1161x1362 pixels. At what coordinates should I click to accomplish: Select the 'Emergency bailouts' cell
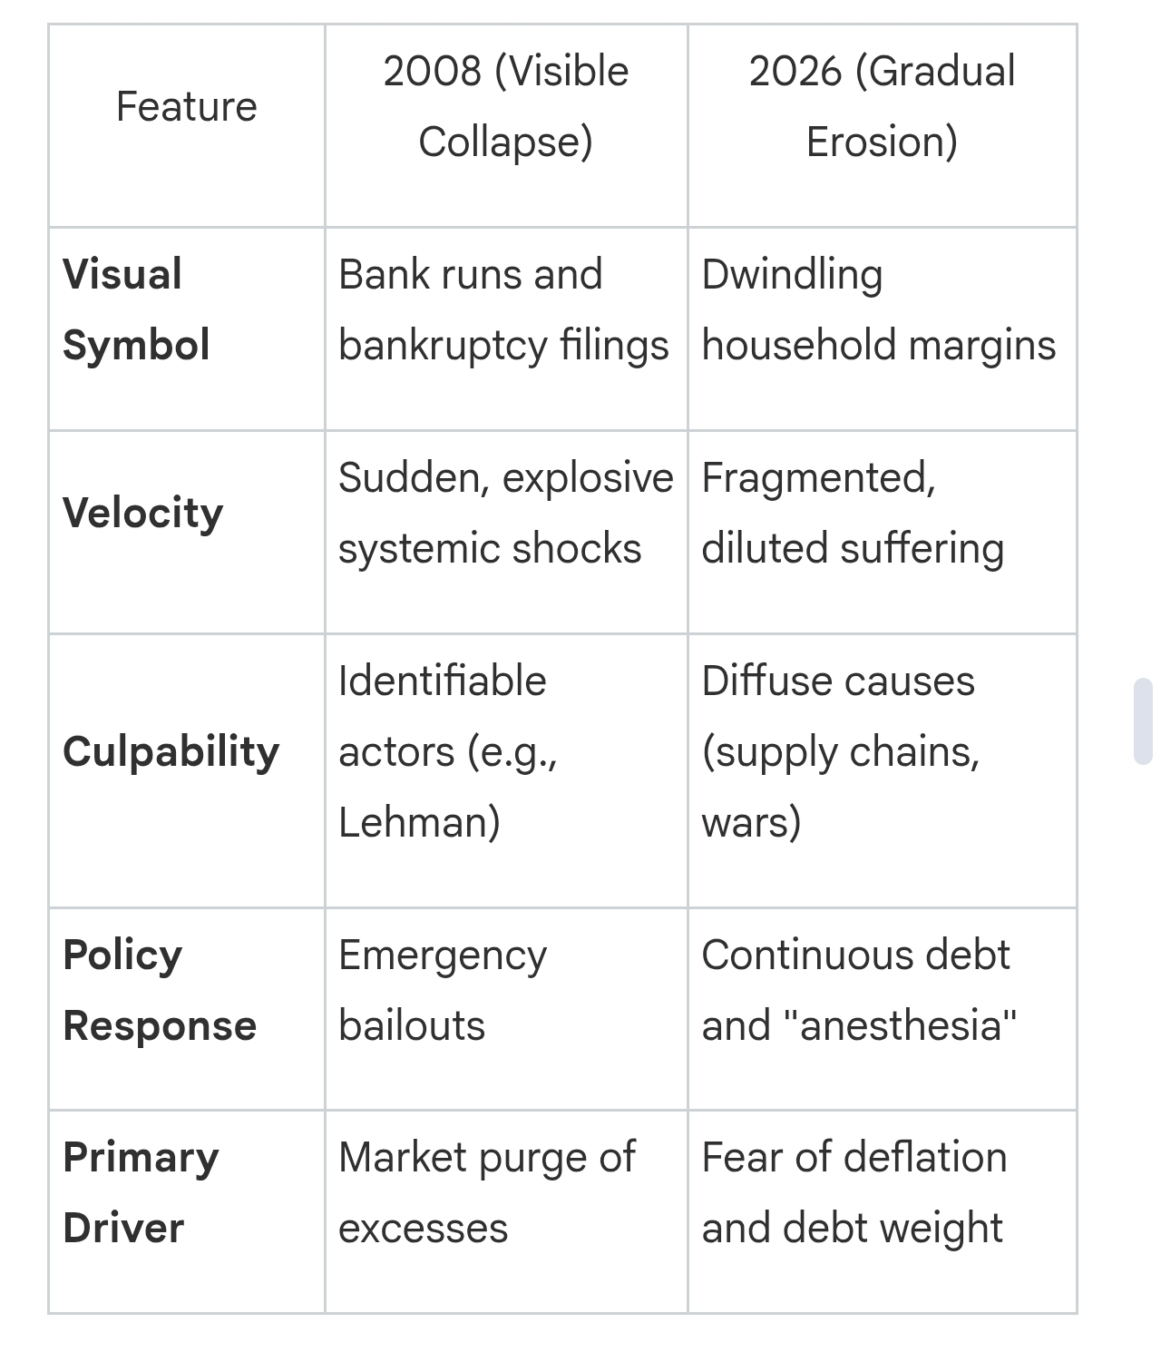443,990
